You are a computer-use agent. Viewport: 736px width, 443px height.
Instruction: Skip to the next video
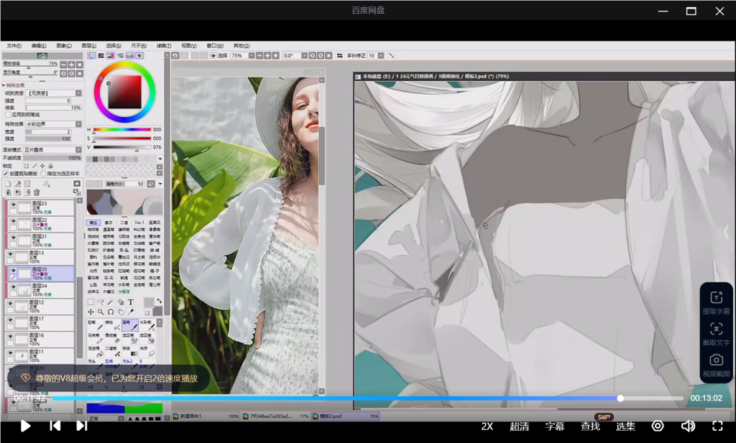[81, 426]
